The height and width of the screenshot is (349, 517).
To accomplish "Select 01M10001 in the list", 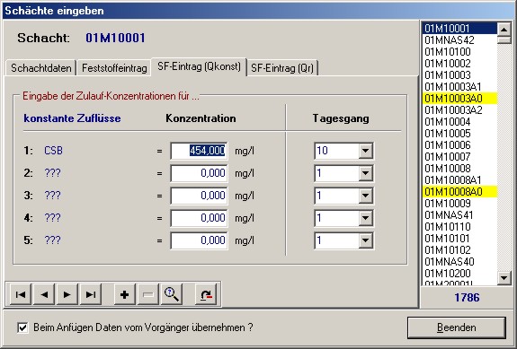I will coord(459,29).
